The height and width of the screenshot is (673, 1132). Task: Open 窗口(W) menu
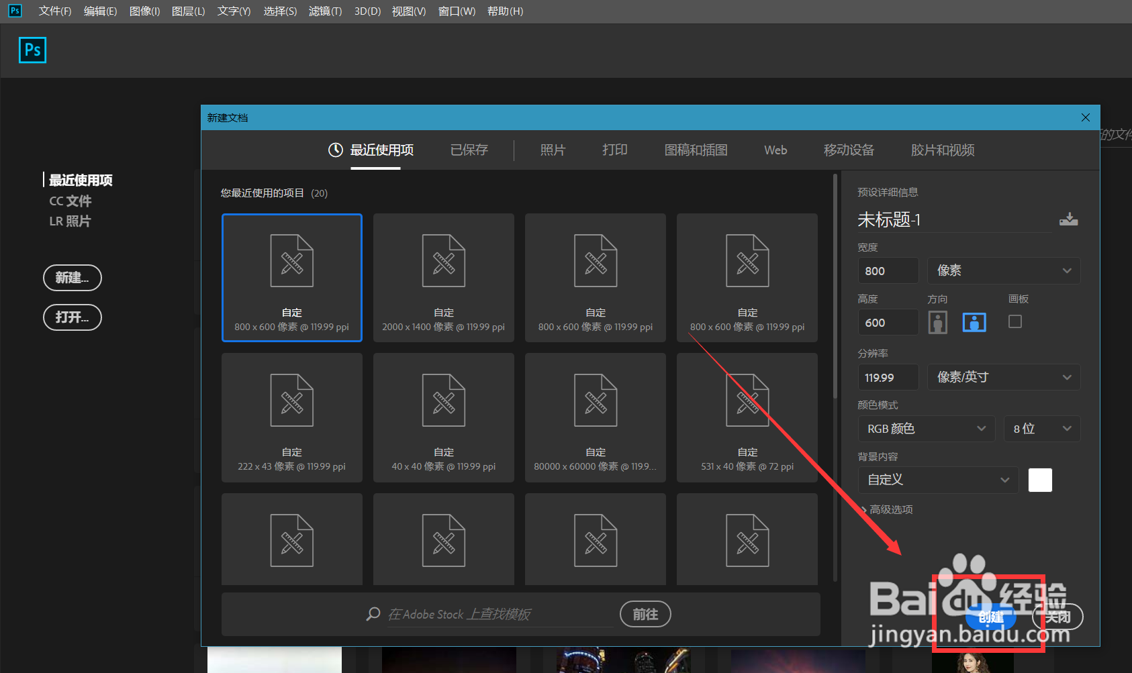coord(457,11)
